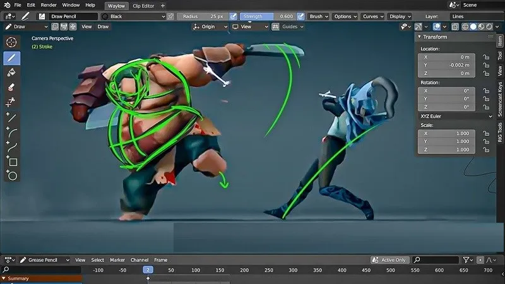Open the Render menu
The image size is (505, 284).
49,5
